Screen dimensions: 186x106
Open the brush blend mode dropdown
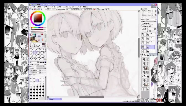[34, 62]
